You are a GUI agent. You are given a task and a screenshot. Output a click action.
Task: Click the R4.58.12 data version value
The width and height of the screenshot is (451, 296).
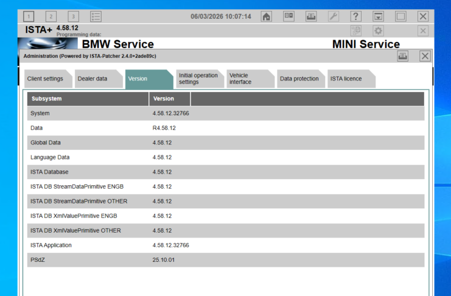(x=164, y=128)
